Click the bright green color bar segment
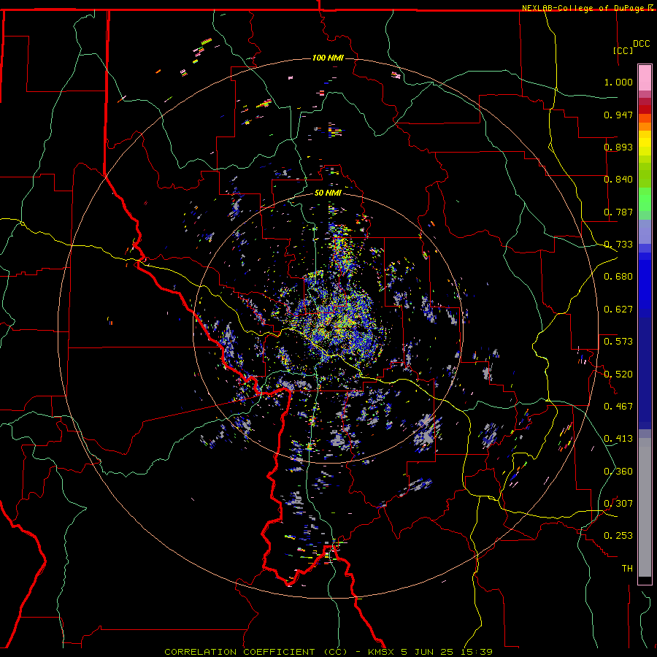The width and height of the screenshot is (657, 657). pos(645,199)
